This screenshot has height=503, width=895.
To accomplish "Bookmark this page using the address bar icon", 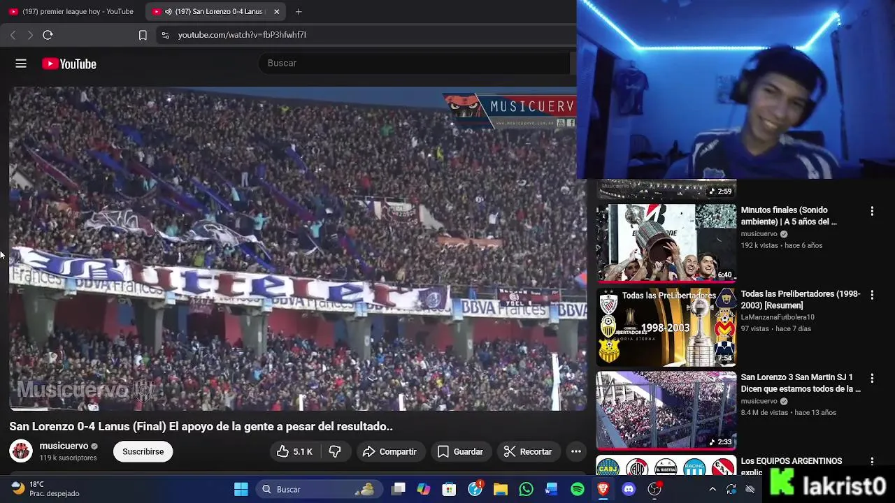I will click(143, 35).
